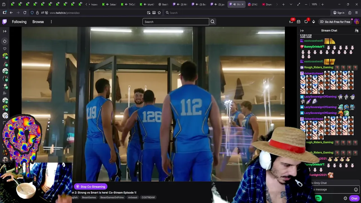Open the BeastGamesOnPrime tag
Screen dimensions: 361x203
click(x=112, y=197)
